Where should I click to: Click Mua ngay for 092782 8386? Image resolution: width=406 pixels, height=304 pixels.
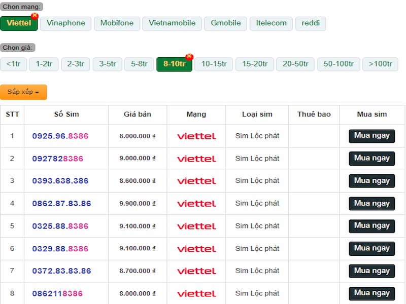371,159
